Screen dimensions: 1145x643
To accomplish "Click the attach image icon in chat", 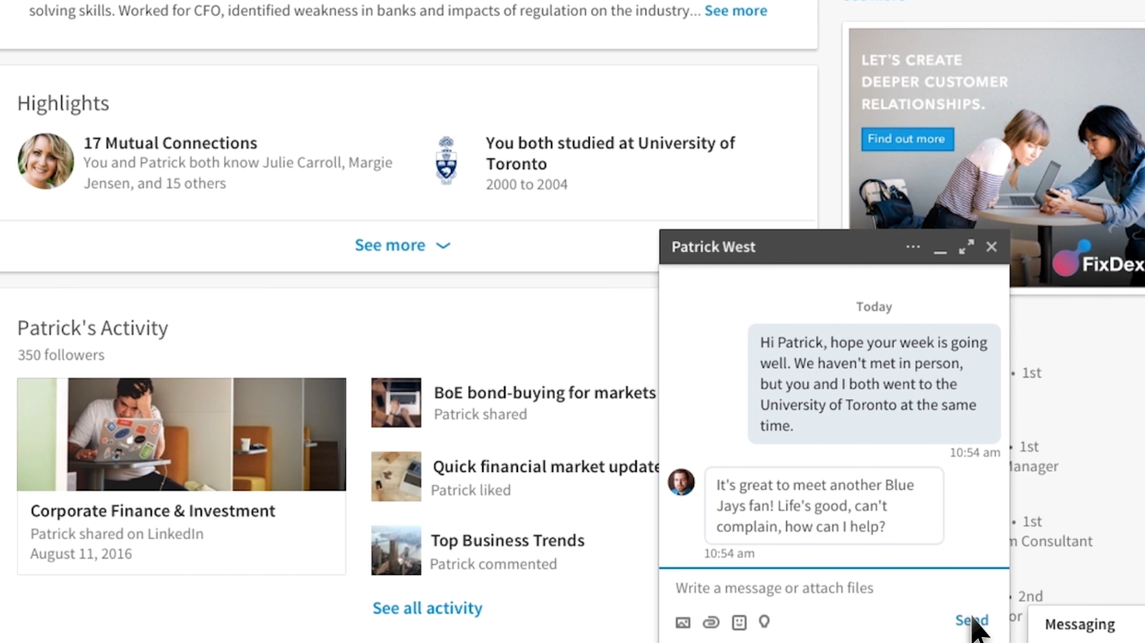I will (x=683, y=622).
